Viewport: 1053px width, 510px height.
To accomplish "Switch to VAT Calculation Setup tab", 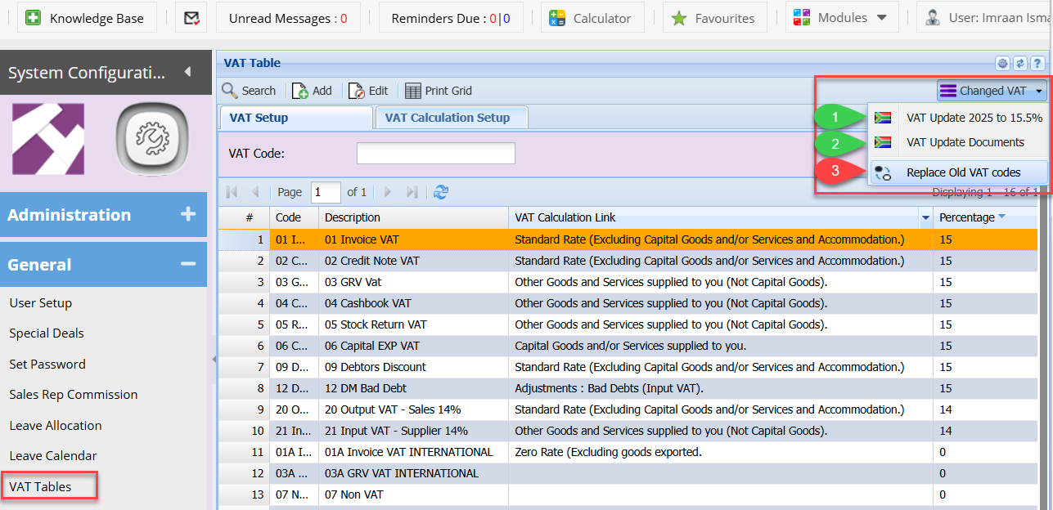I will [447, 118].
